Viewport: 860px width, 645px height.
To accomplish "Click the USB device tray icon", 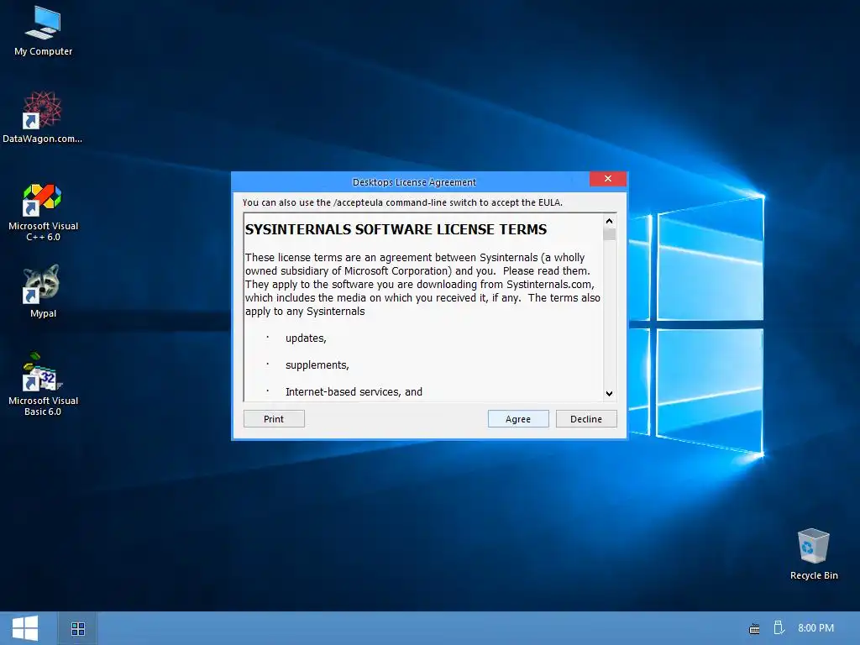I will coord(779,627).
